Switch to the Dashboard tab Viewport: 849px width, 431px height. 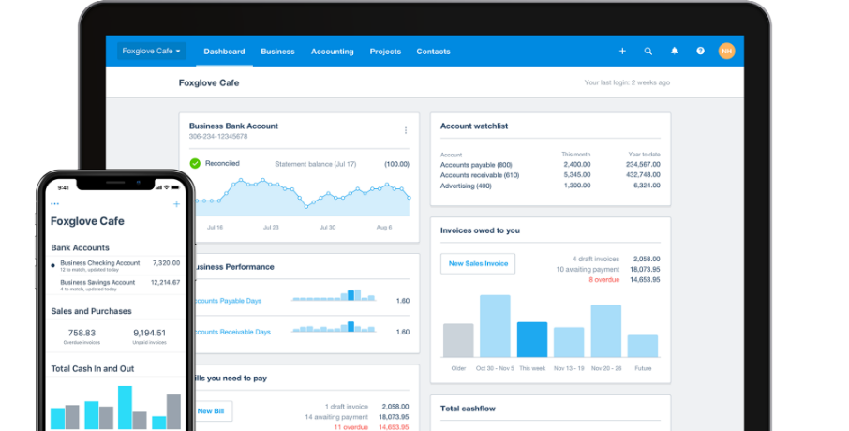pyautogui.click(x=224, y=52)
